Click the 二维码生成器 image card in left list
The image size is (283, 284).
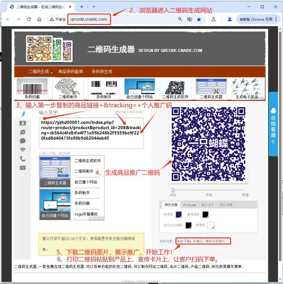click(55, 172)
